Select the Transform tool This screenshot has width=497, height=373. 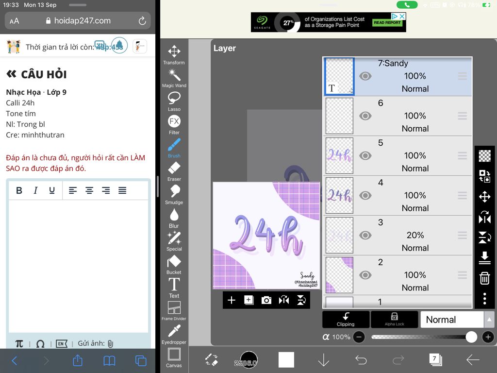(x=174, y=55)
